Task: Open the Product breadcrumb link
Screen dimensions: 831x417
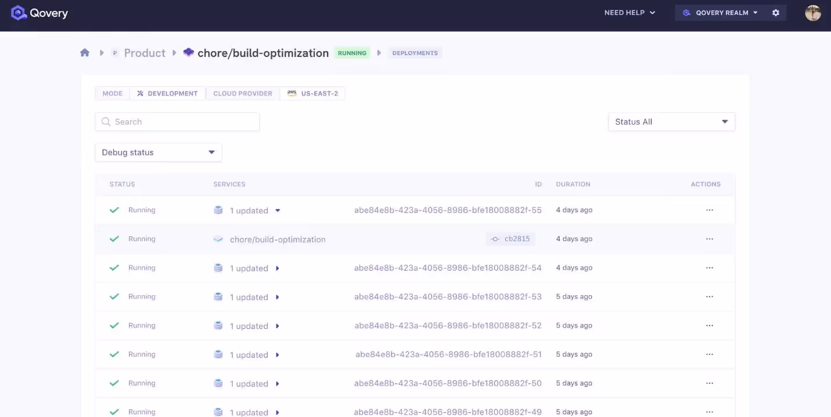Action: [145, 53]
